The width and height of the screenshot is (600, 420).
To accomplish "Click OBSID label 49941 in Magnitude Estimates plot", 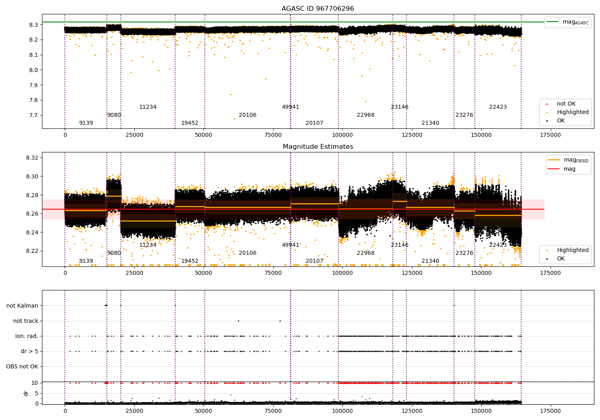I will (x=290, y=245).
